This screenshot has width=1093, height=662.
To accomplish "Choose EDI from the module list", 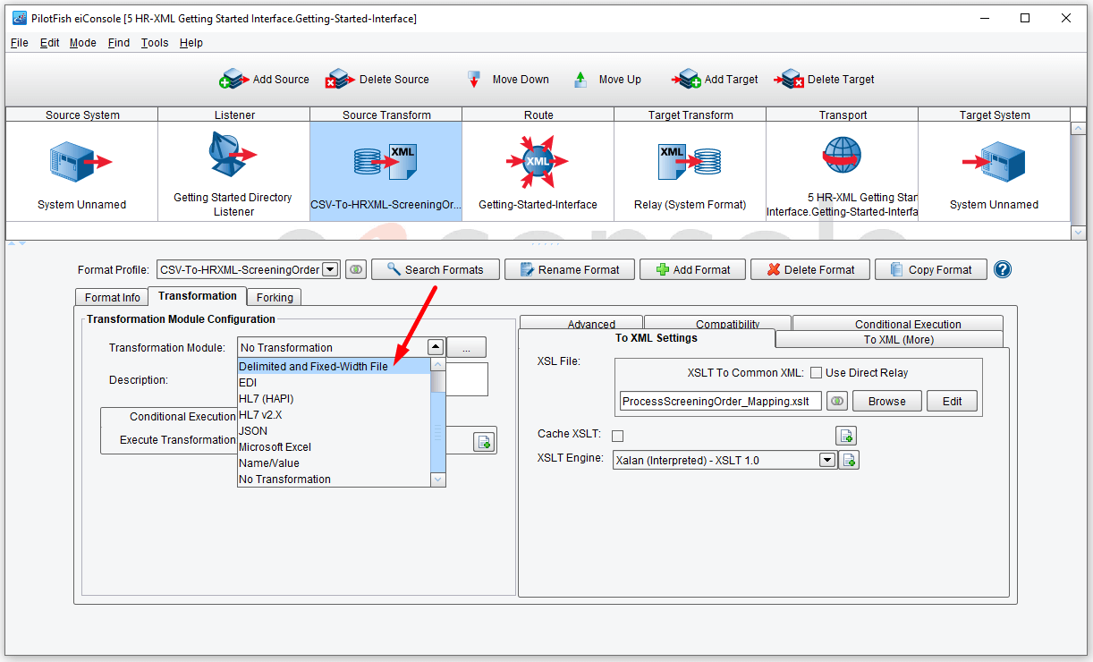I will [334, 382].
